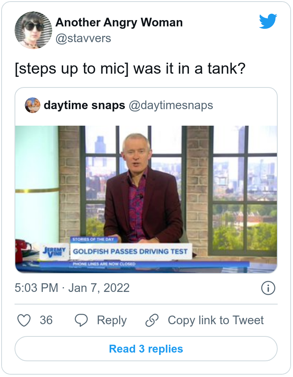This screenshot has height=377, width=293.
Task: Like the tweet using the heart icon
Action: [24, 320]
